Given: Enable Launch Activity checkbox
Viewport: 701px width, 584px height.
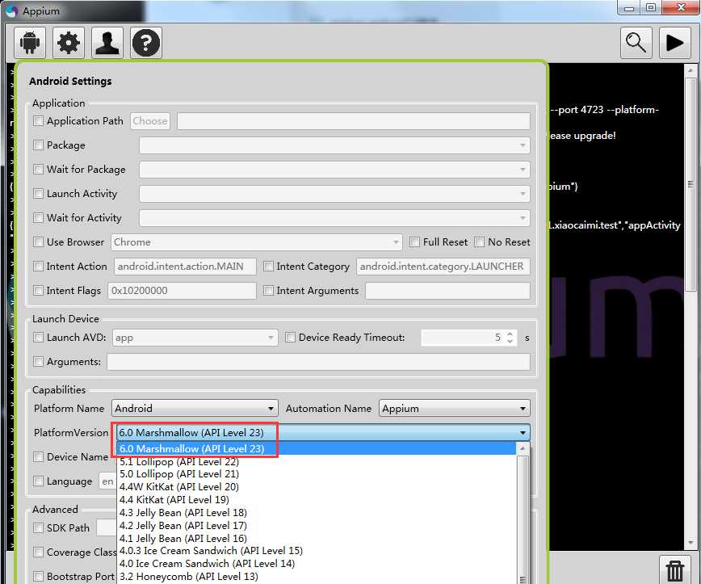Looking at the screenshot, I should [x=39, y=193].
